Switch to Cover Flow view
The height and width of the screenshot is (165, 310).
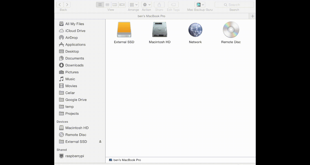pos(122,5)
